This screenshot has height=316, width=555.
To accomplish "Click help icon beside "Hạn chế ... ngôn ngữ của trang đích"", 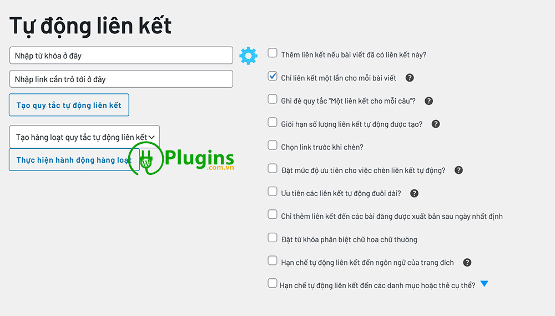I will coord(467,262).
